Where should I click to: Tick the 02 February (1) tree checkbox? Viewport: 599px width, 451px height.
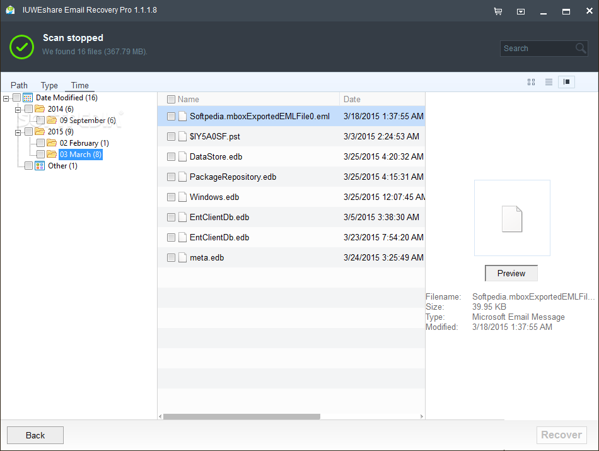point(40,143)
